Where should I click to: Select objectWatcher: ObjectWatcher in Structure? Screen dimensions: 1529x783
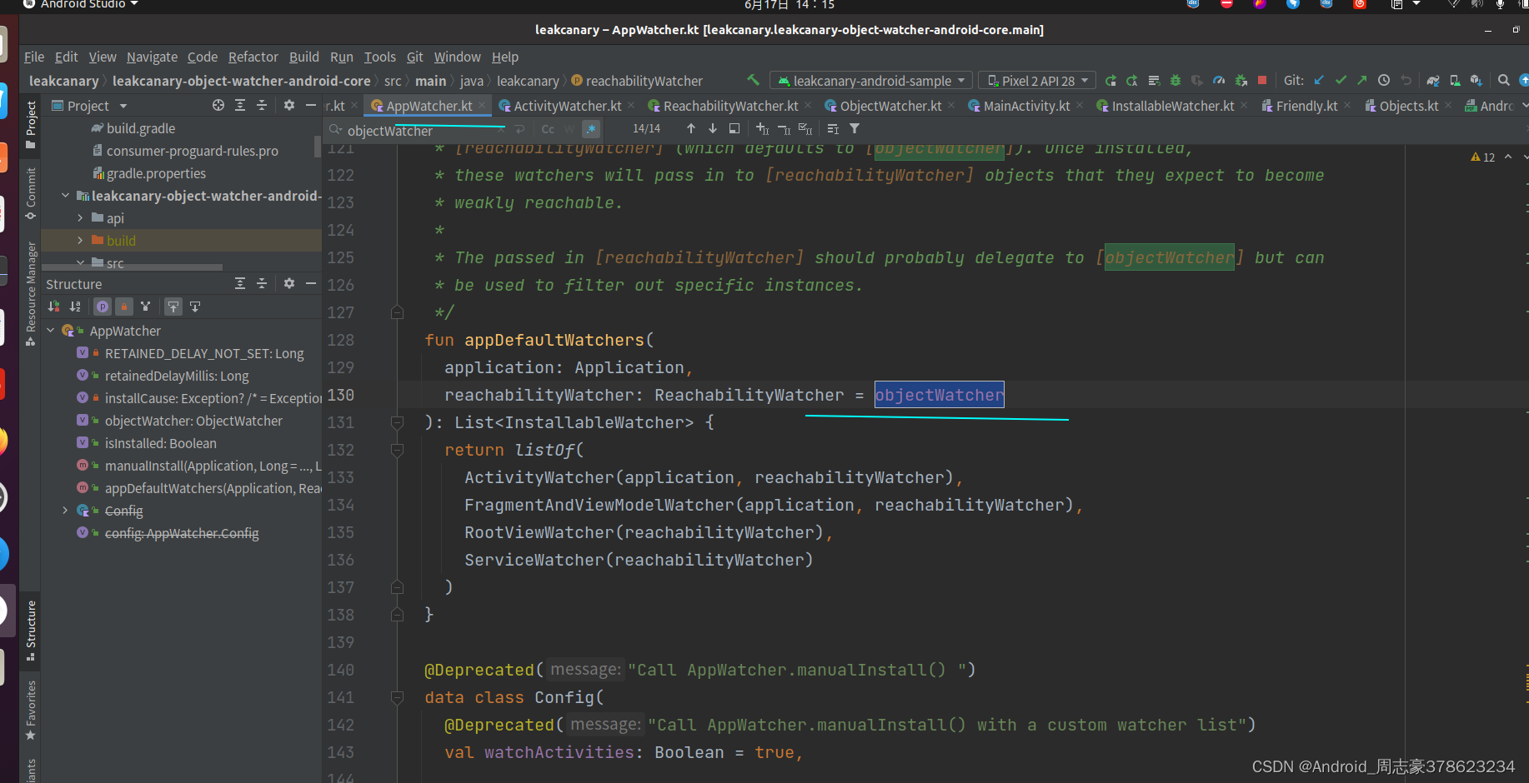[193, 421]
